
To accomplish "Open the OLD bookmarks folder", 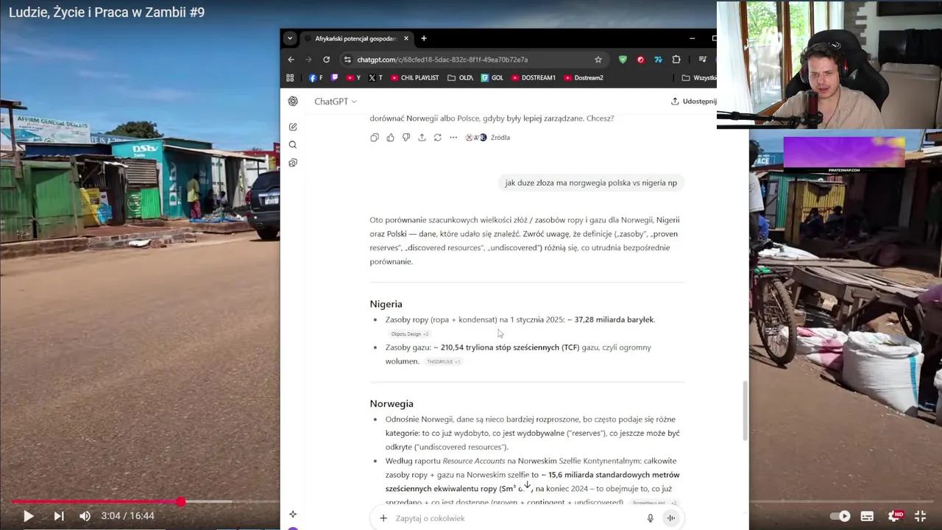I will (x=460, y=78).
